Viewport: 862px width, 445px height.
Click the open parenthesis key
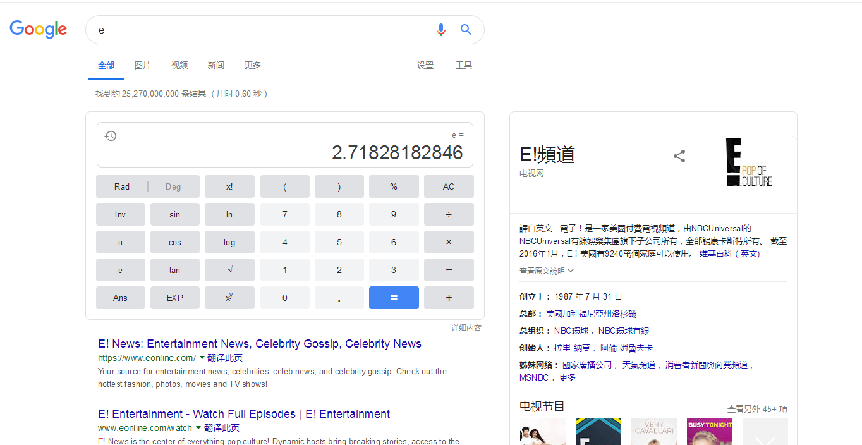click(285, 186)
